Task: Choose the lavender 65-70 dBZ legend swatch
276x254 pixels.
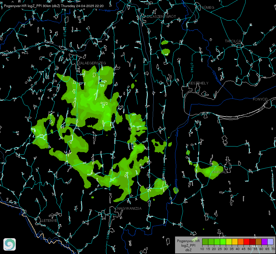Action: point(270,242)
